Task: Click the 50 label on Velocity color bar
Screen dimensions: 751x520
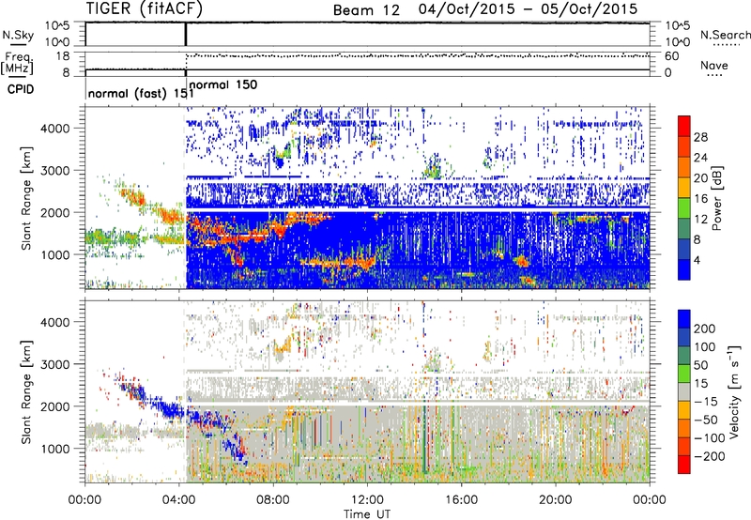Action: 700,365
